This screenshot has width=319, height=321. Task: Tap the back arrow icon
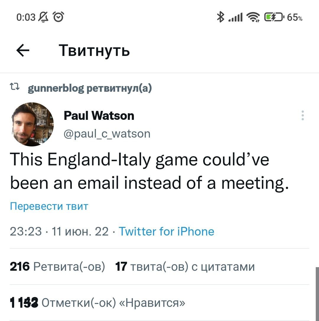23,51
